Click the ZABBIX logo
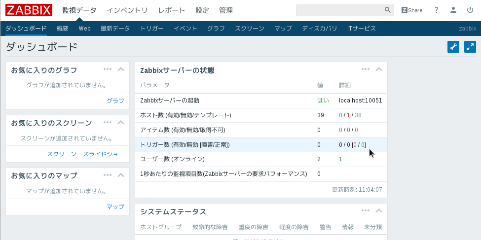481x240 pixels. click(x=29, y=10)
